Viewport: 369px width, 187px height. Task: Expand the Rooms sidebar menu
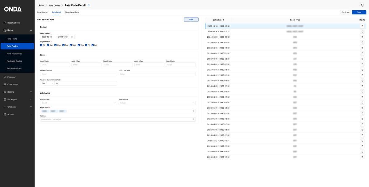tap(17, 92)
